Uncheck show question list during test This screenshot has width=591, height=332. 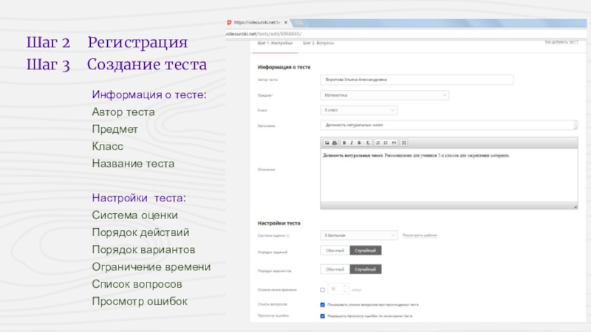click(322, 304)
